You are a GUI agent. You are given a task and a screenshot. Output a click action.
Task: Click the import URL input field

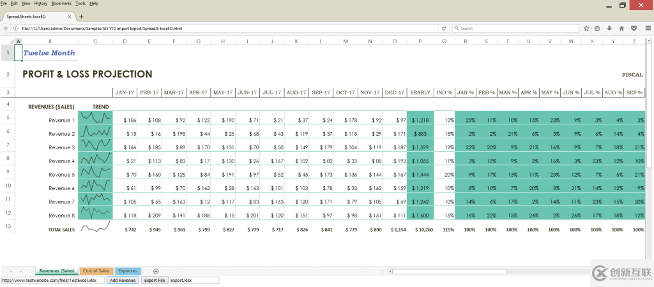click(x=52, y=281)
